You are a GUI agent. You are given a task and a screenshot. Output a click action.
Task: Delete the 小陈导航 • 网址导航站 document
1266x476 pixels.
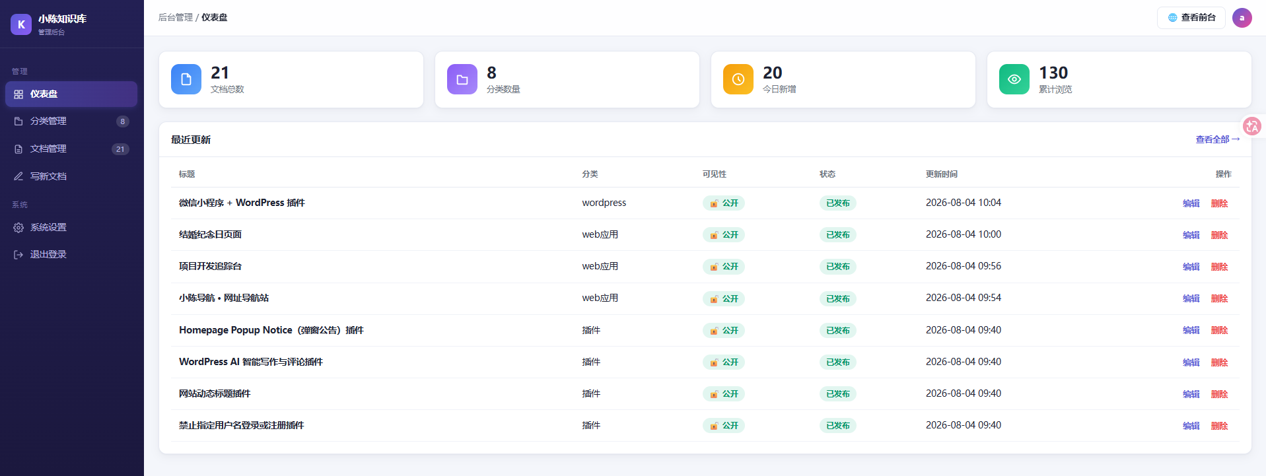(1220, 298)
